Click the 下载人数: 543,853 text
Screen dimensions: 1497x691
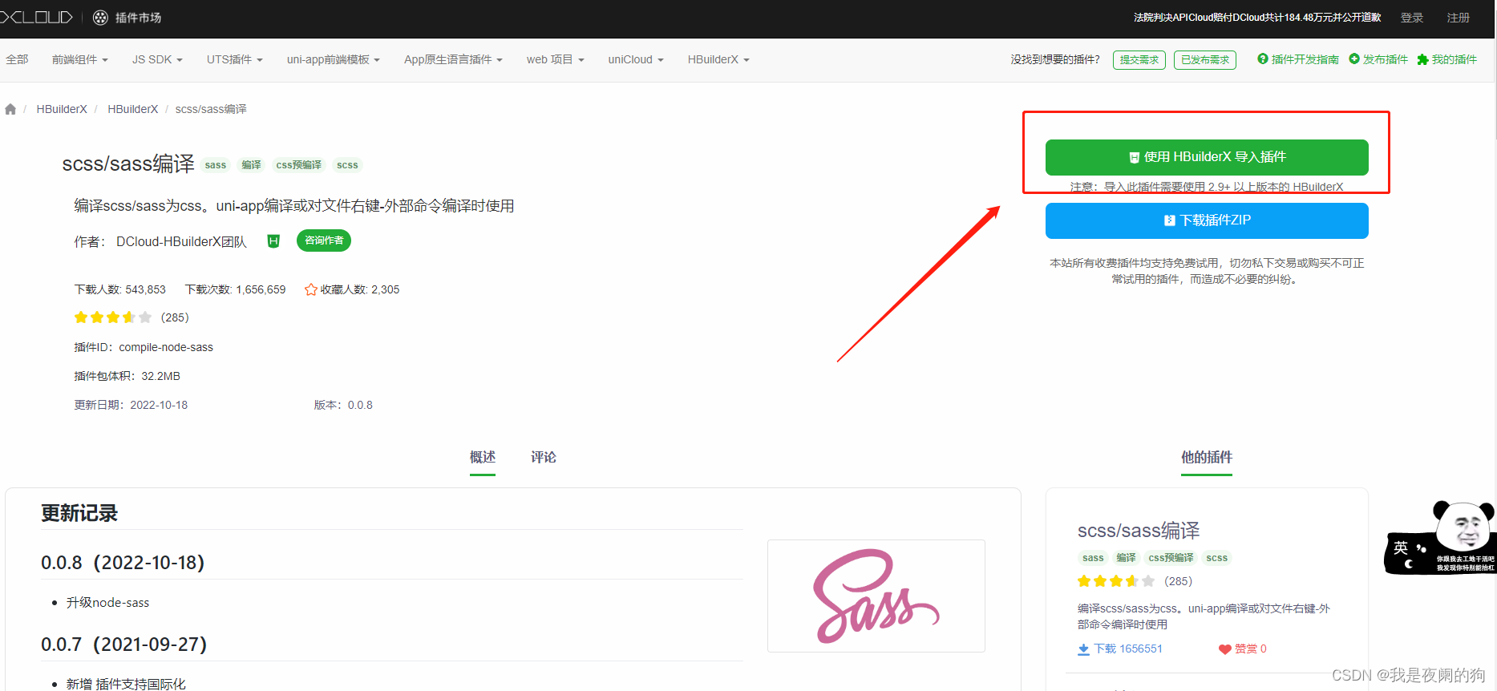tap(120, 289)
